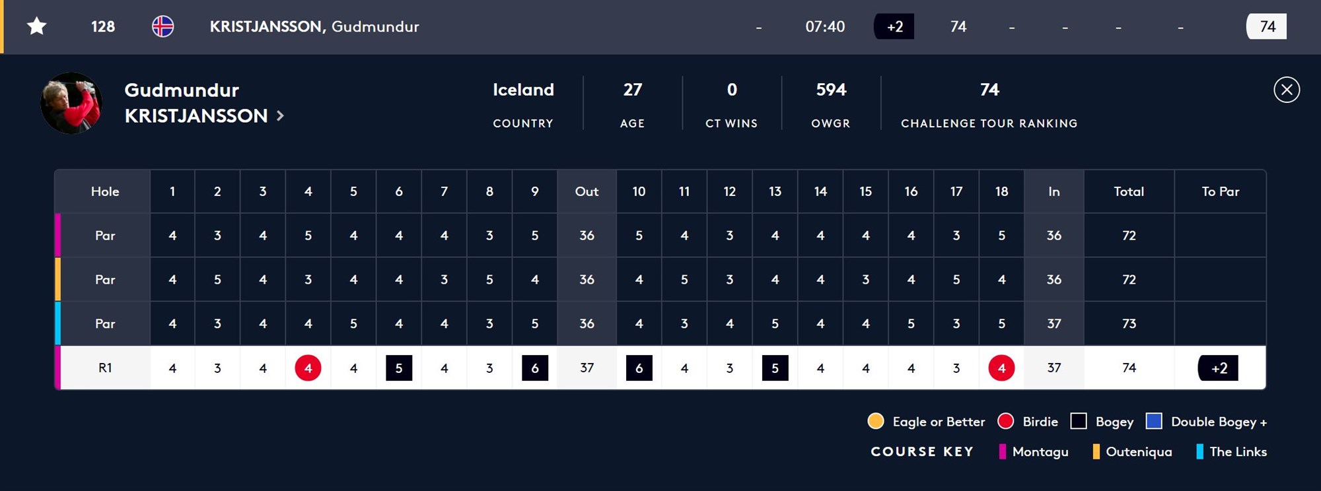
Task: Click the bogey square on hole 10
Action: pyautogui.click(x=639, y=368)
